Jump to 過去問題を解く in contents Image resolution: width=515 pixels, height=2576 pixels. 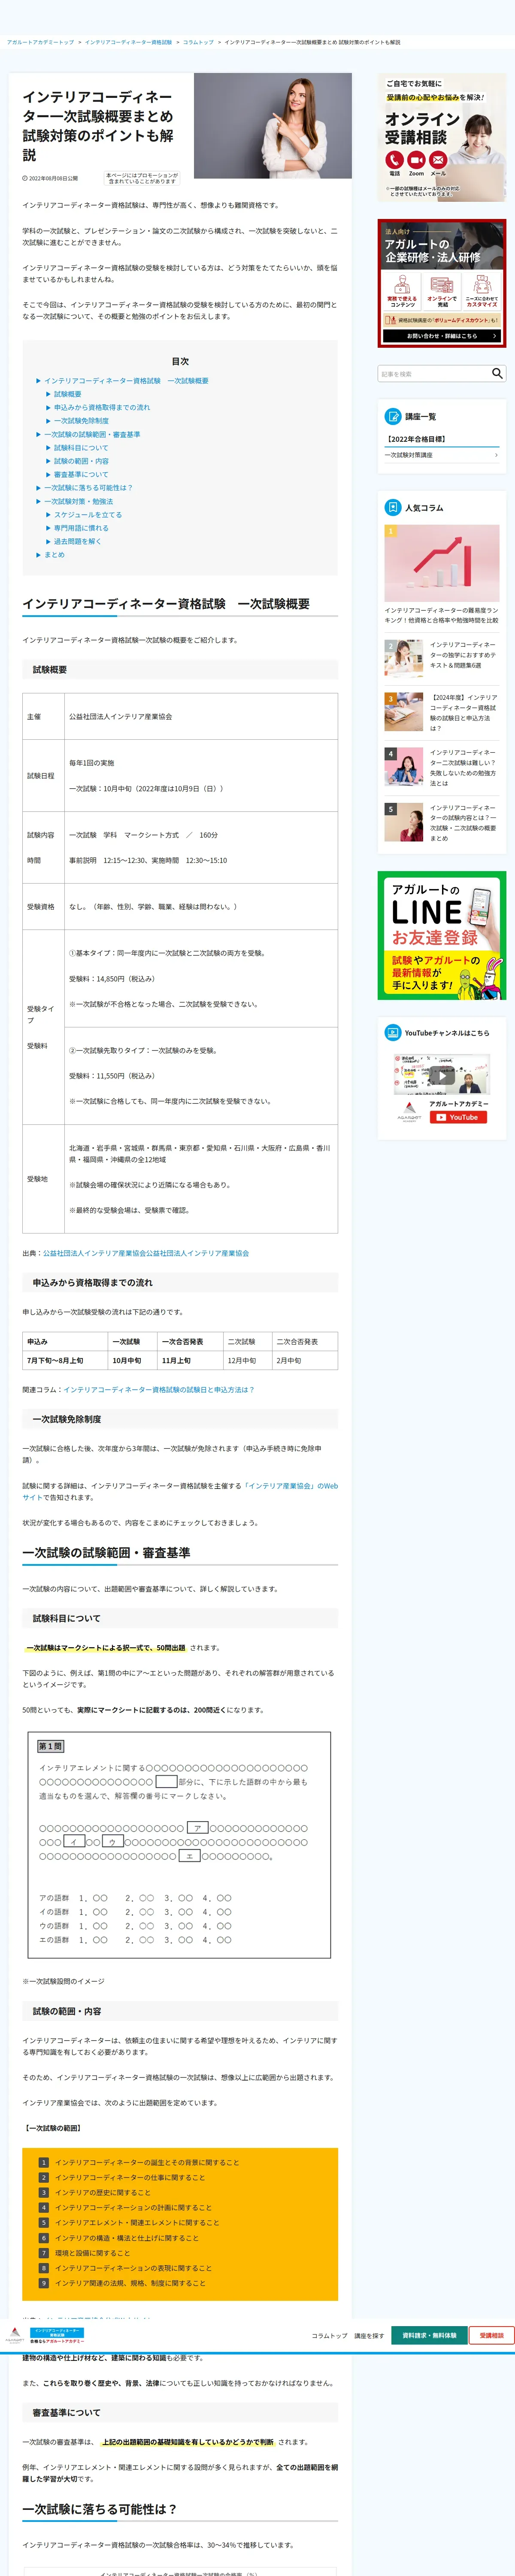click(x=78, y=541)
